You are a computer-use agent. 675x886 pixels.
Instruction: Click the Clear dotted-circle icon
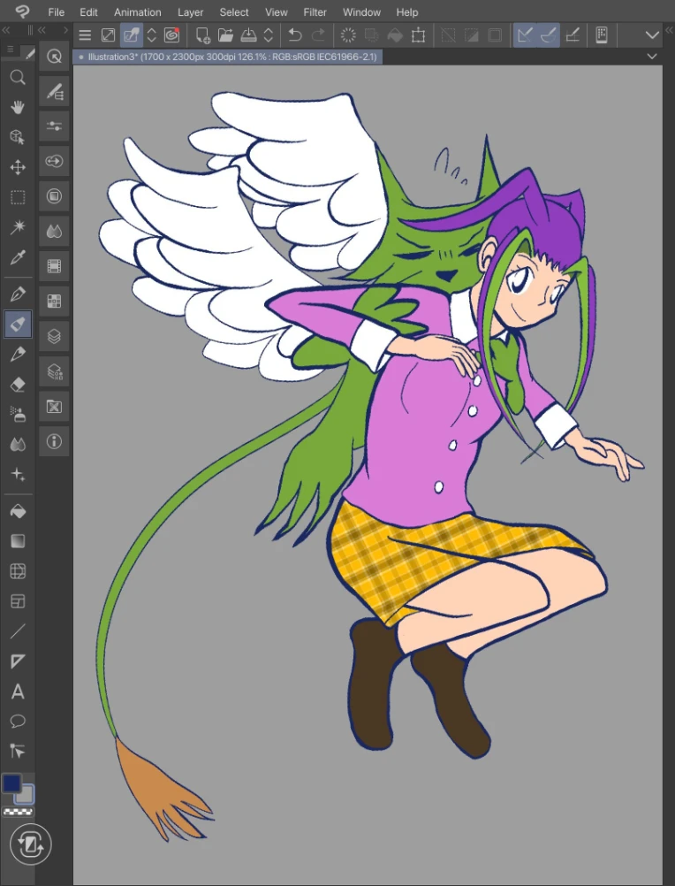point(348,35)
